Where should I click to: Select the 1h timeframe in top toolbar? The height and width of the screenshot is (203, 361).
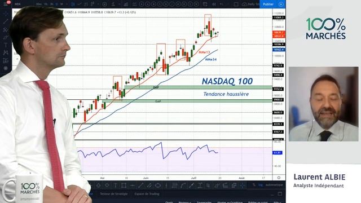point(46,4)
